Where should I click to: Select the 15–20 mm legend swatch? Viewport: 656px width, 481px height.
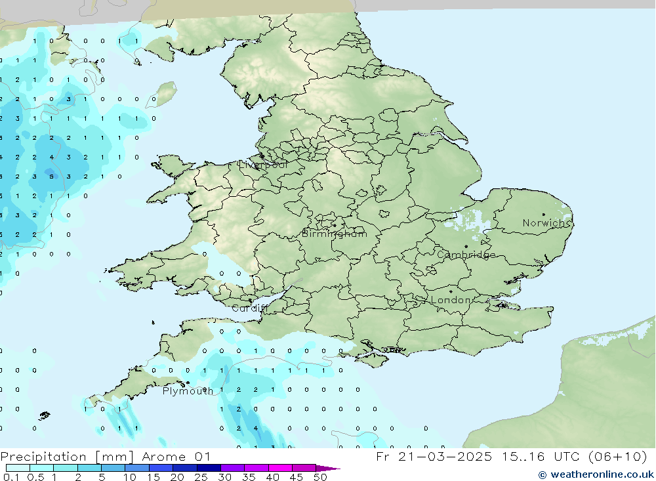pyautogui.click(x=161, y=468)
